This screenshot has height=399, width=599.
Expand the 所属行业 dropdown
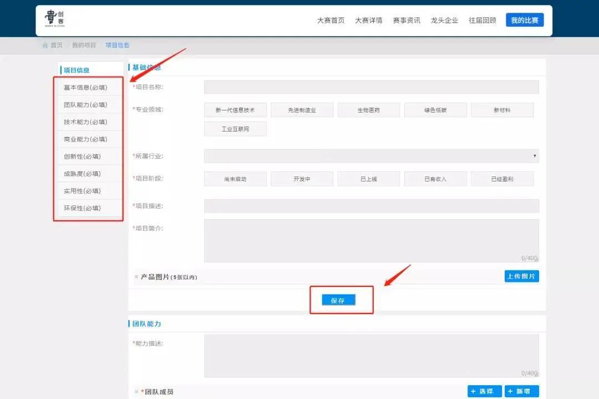371,156
